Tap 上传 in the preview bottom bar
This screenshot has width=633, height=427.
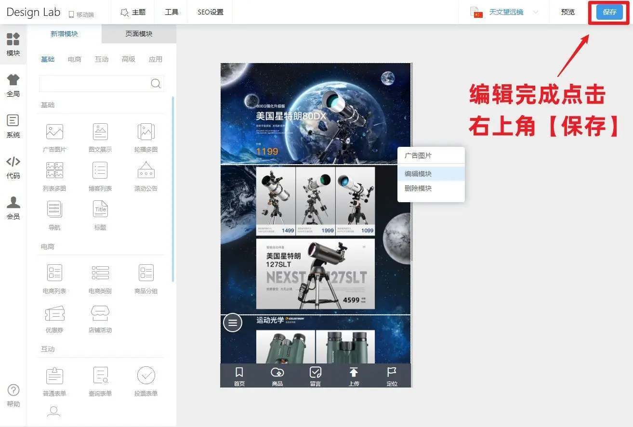click(x=354, y=376)
